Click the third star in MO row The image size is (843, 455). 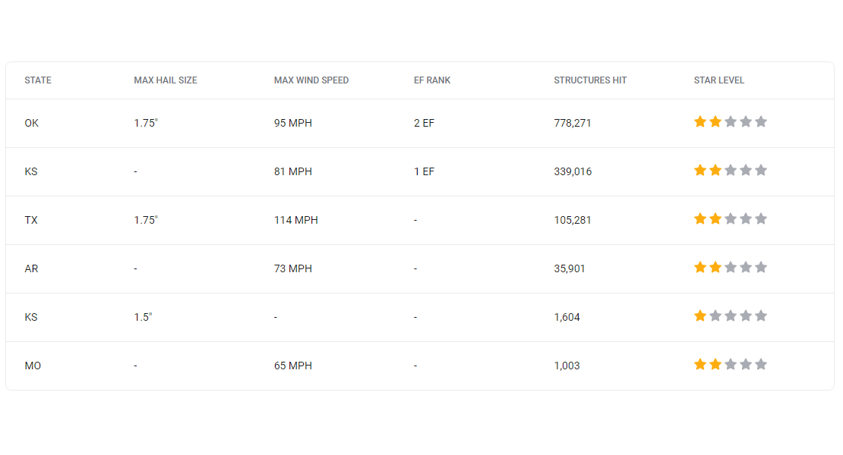tap(731, 364)
